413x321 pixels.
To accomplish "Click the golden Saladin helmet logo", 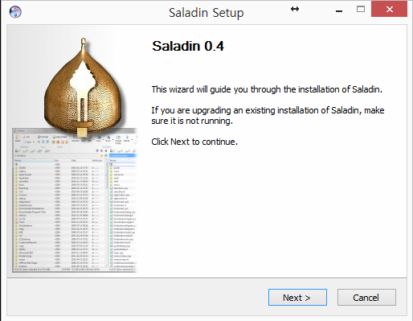I will tap(84, 87).
